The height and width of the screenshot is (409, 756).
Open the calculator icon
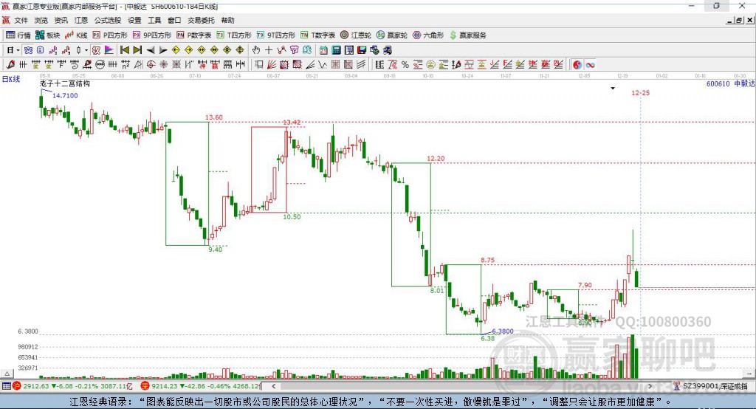[337, 50]
